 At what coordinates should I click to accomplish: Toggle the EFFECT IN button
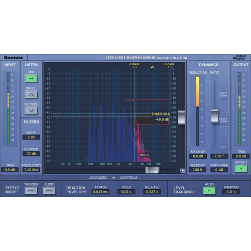(x=241, y=169)
